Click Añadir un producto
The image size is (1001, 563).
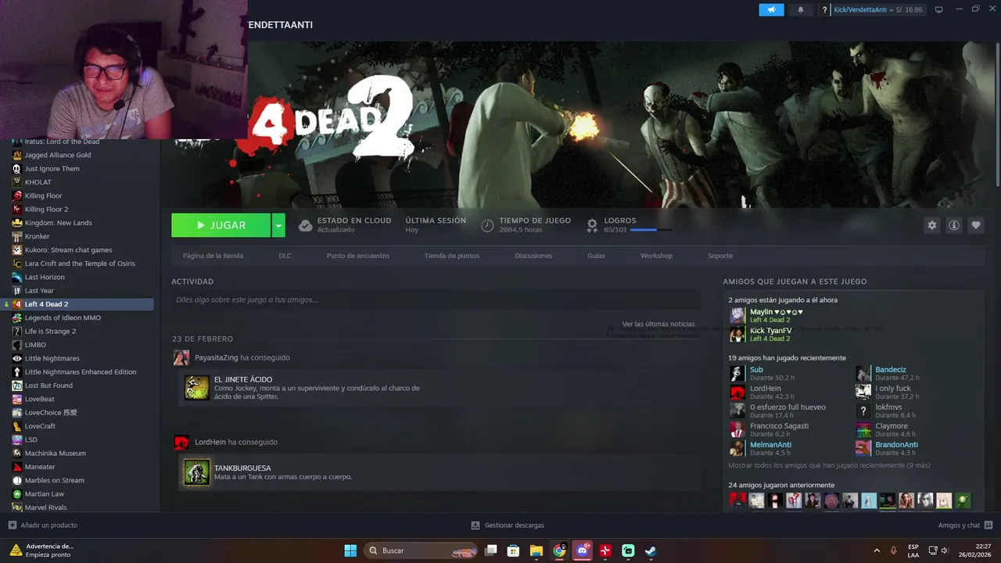pyautogui.click(x=48, y=525)
